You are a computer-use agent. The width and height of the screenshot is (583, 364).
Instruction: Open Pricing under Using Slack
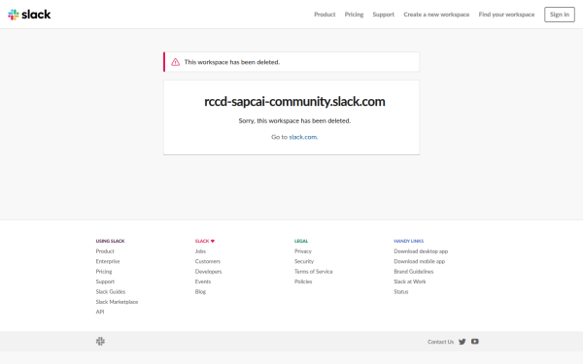[104, 272]
